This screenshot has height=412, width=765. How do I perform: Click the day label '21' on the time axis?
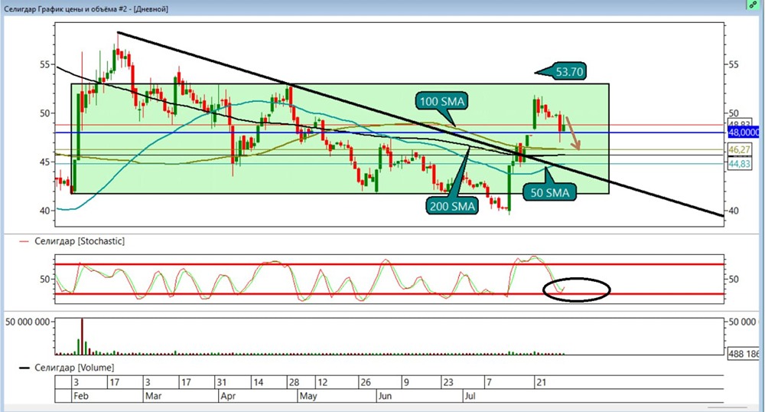(541, 383)
